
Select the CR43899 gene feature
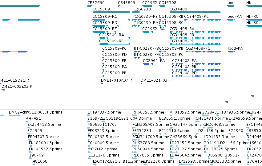(x=119, y=6)
